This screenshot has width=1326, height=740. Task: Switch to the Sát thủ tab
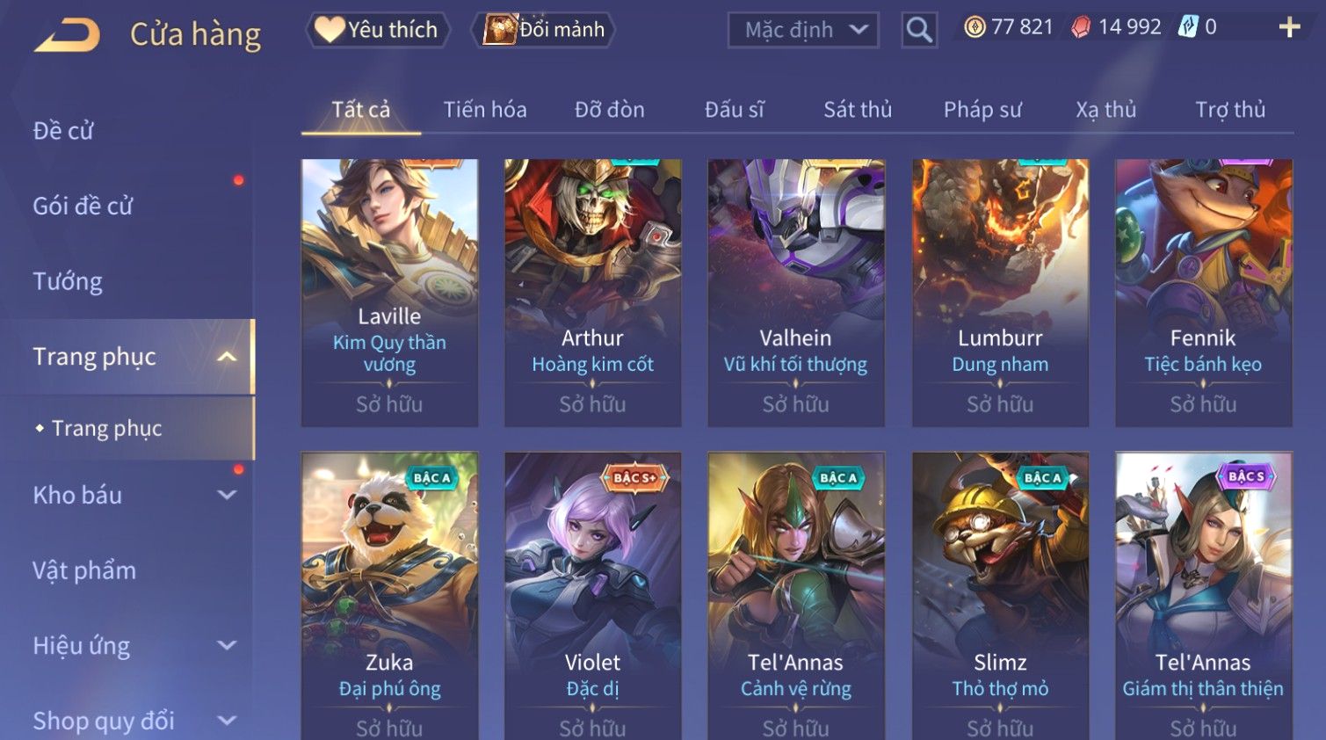[x=858, y=110]
